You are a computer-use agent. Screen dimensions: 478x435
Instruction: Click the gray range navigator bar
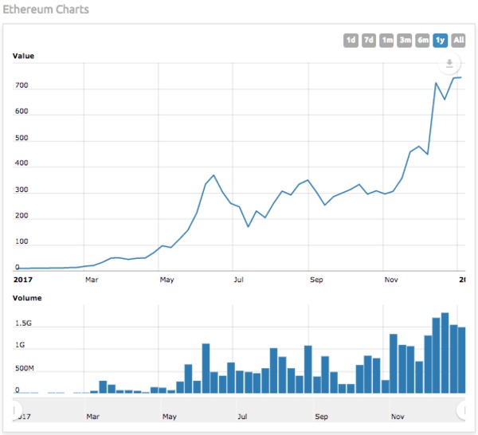pyautogui.click(x=239, y=410)
